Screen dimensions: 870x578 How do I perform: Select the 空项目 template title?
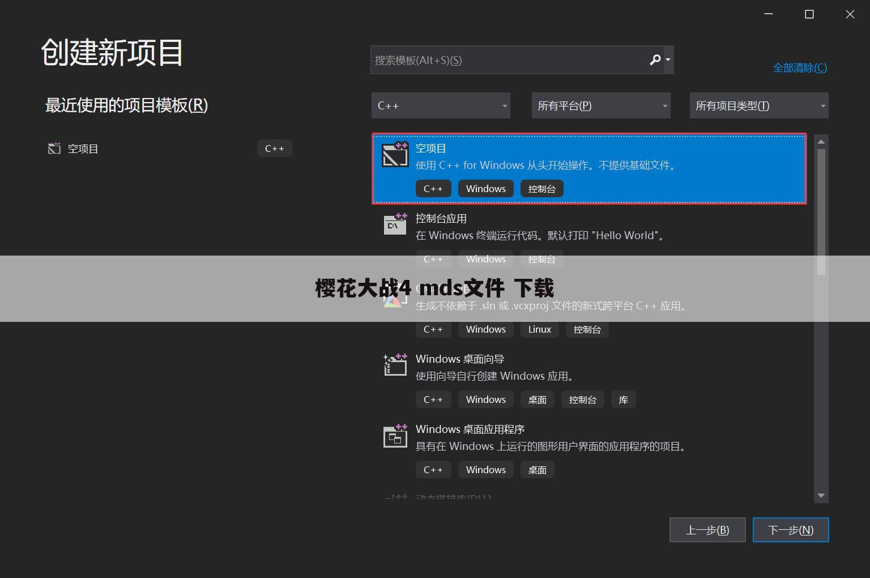tap(431, 148)
